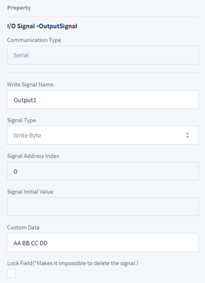Click the Signal Address Index field with 0
The height and width of the screenshot is (283, 205).
pyautogui.click(x=103, y=171)
